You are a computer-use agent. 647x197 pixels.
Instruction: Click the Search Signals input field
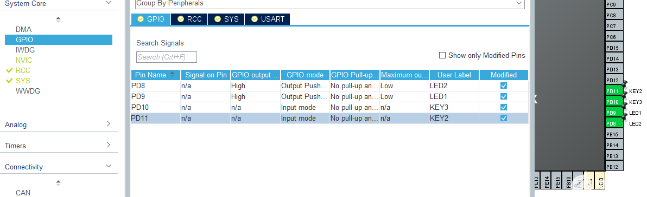(166, 57)
